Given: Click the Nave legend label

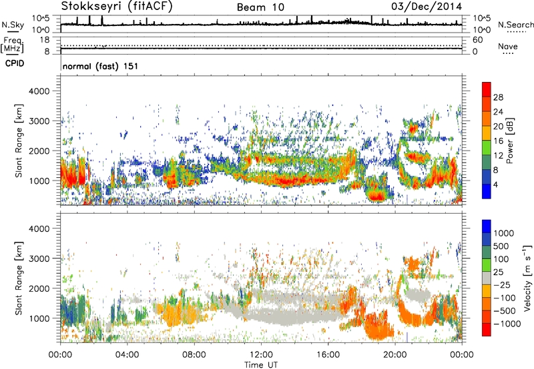Looking at the screenshot, I should click(508, 46).
